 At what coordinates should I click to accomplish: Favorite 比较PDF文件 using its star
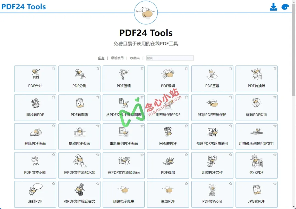point(231,155)
